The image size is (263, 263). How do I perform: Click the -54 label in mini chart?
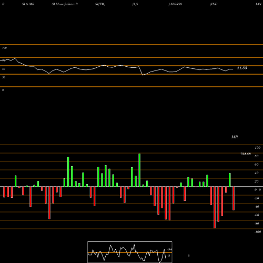[x=169, y=249]
